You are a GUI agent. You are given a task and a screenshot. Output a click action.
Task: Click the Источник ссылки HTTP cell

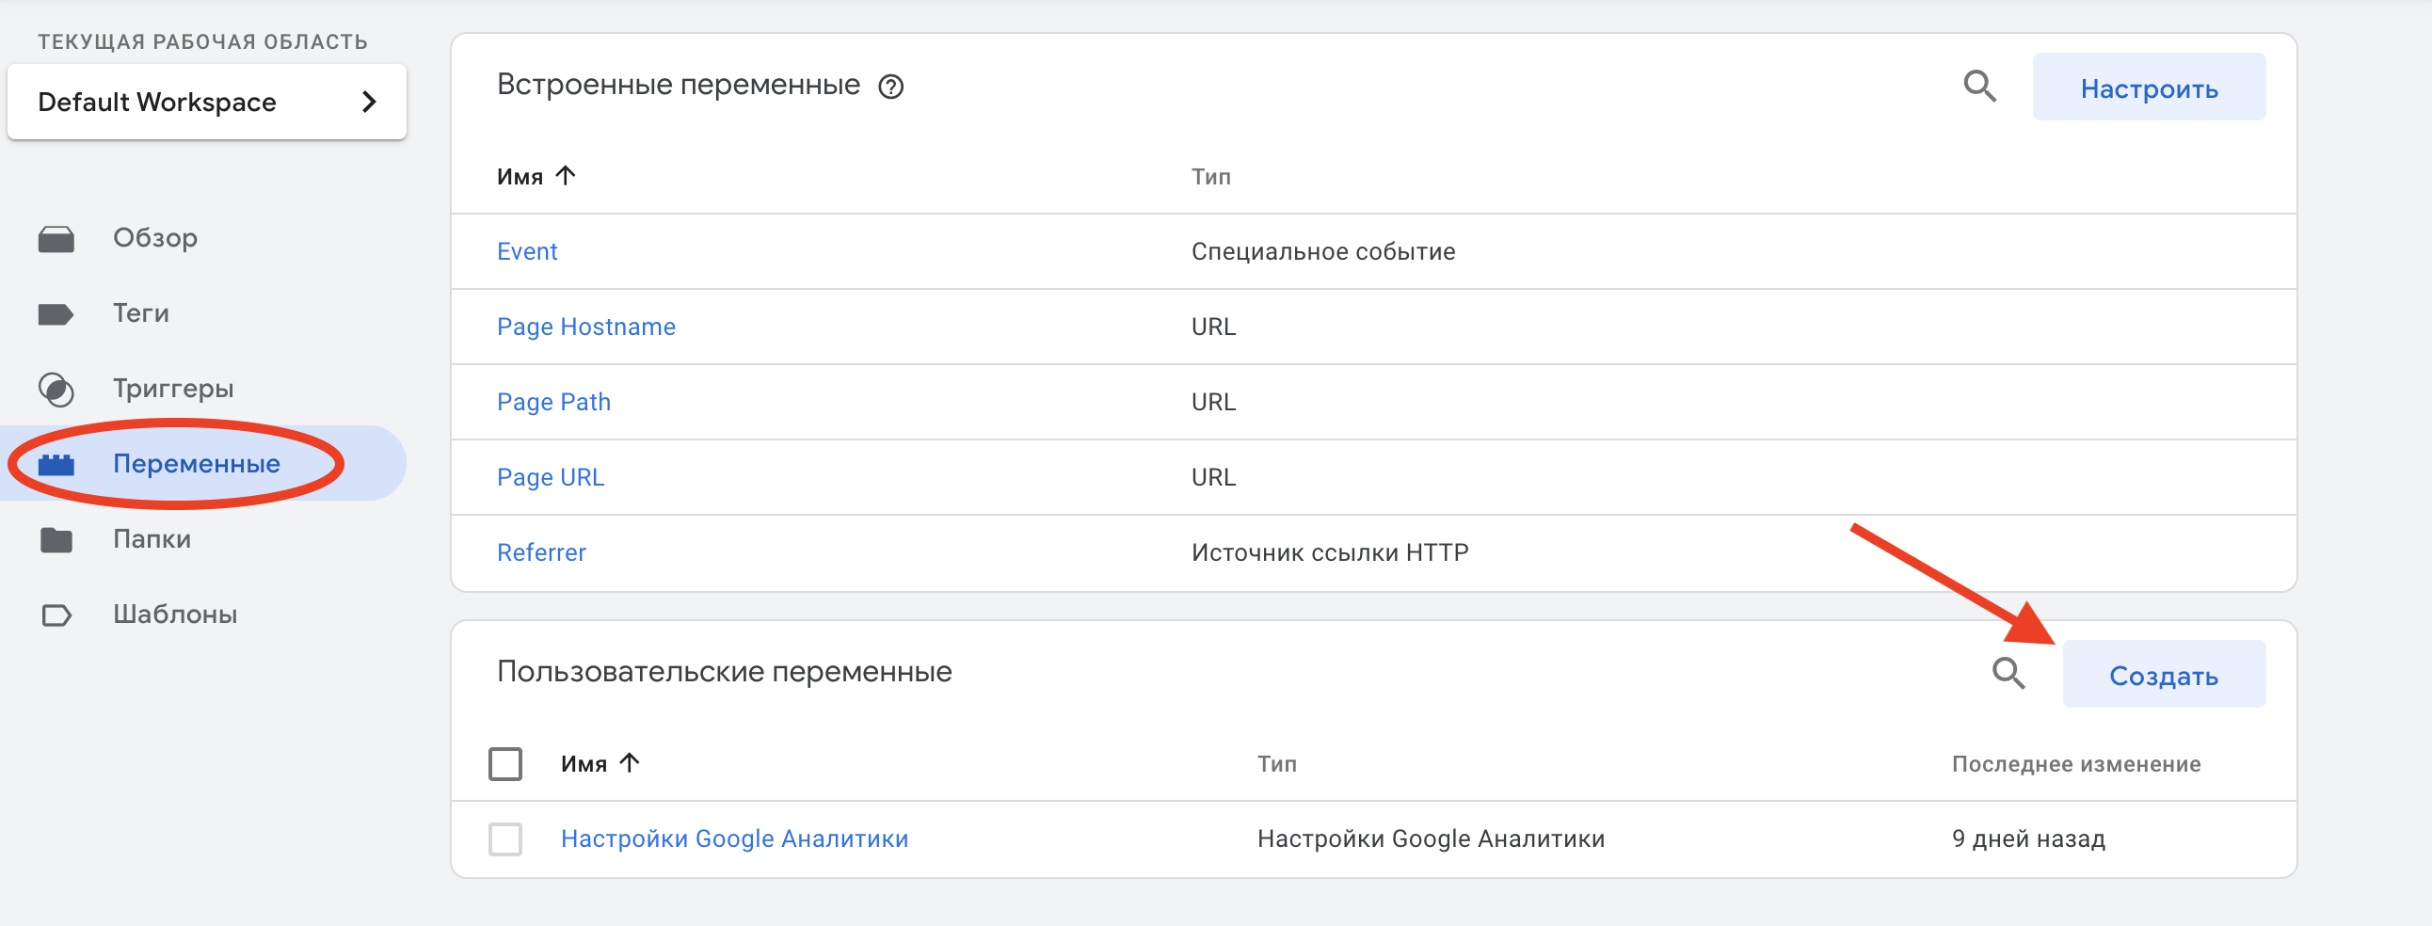pos(1329,553)
